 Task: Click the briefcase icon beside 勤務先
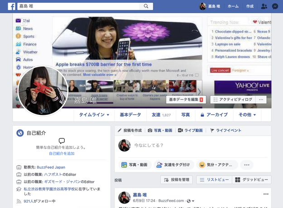point(19,167)
